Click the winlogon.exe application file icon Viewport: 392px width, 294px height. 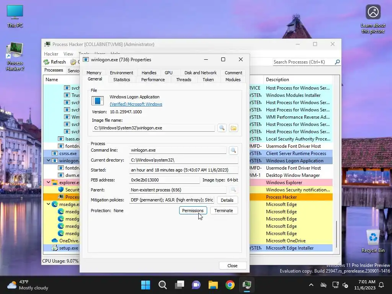tap(98, 101)
